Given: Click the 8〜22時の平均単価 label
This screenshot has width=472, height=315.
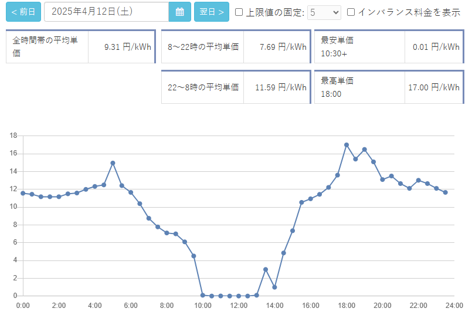Looking at the screenshot, I should tap(203, 47).
